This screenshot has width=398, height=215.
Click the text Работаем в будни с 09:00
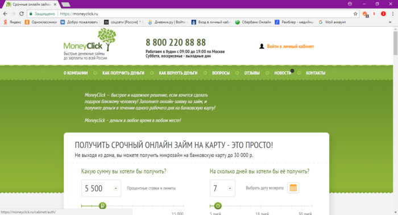[185, 52]
